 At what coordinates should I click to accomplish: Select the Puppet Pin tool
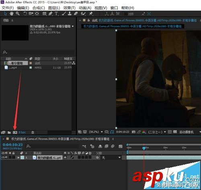coord(91,14)
